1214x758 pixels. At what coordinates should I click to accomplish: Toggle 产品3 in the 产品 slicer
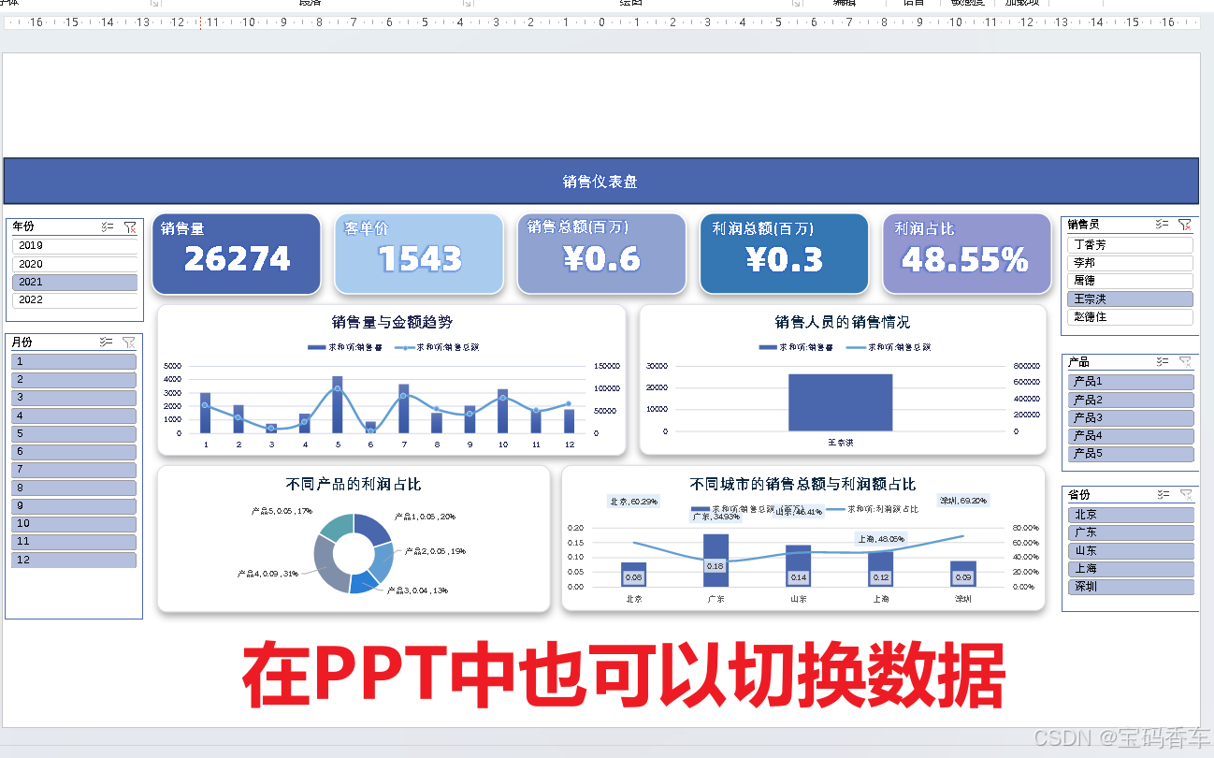click(1131, 418)
